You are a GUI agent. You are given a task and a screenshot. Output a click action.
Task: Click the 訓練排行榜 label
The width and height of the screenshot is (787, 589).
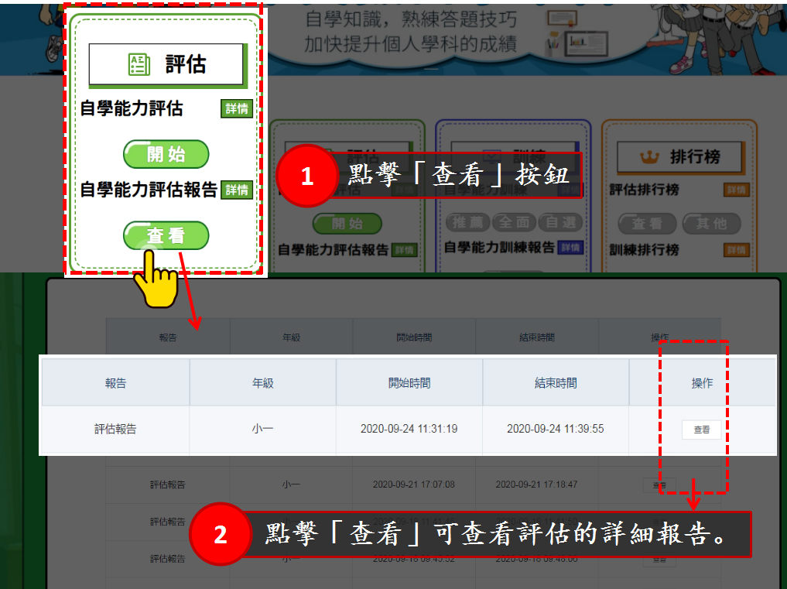tap(644, 250)
